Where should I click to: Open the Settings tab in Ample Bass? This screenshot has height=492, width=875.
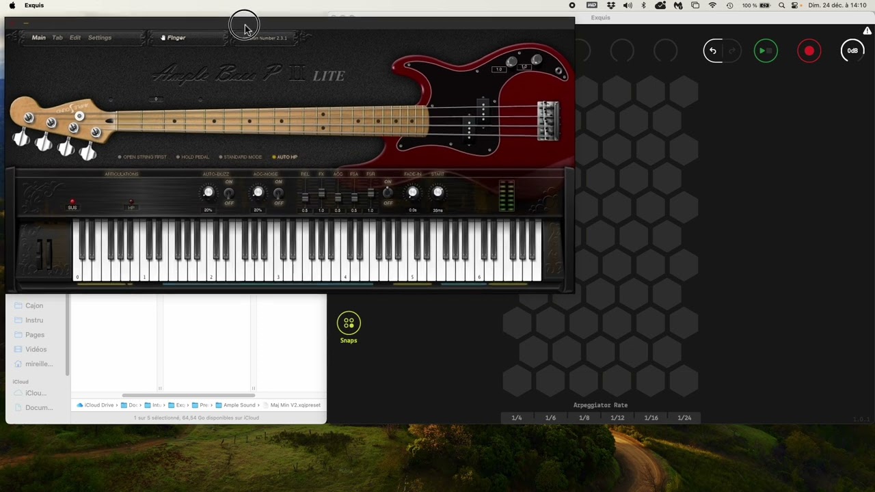100,38
